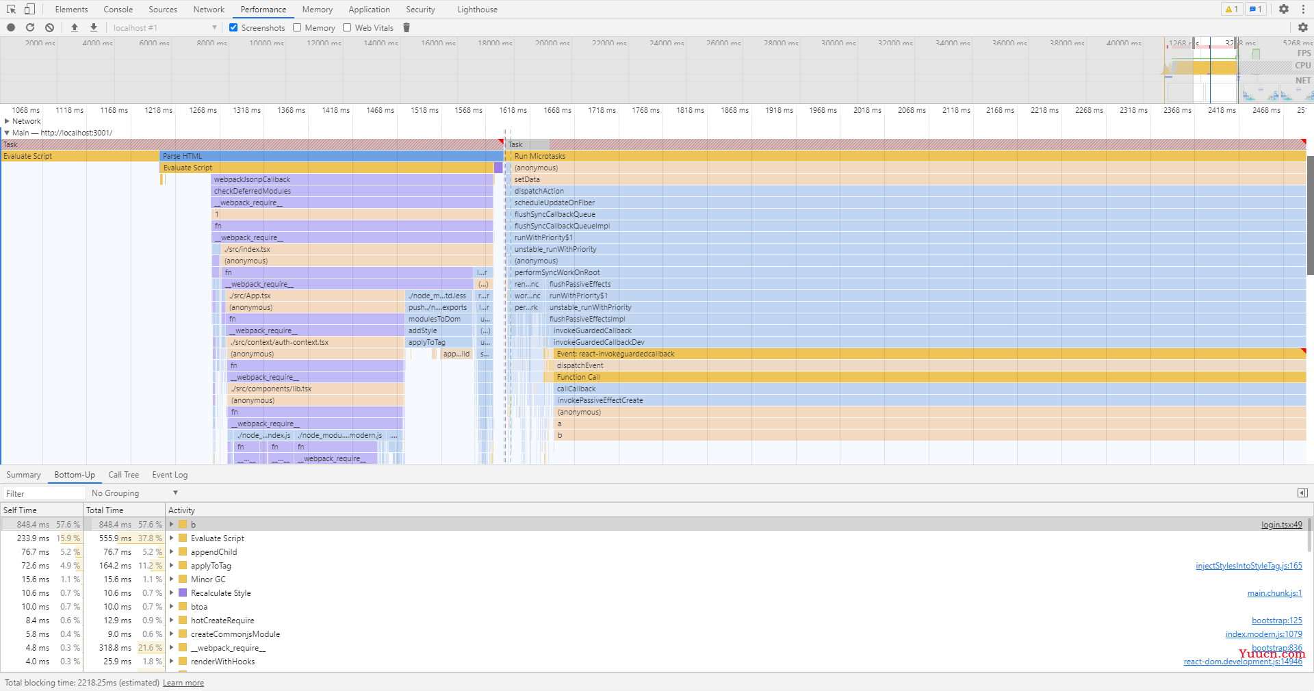Viewport: 1314px width, 691px height.
Task: Open the DevTools more options kebab menu
Action: point(1302,9)
